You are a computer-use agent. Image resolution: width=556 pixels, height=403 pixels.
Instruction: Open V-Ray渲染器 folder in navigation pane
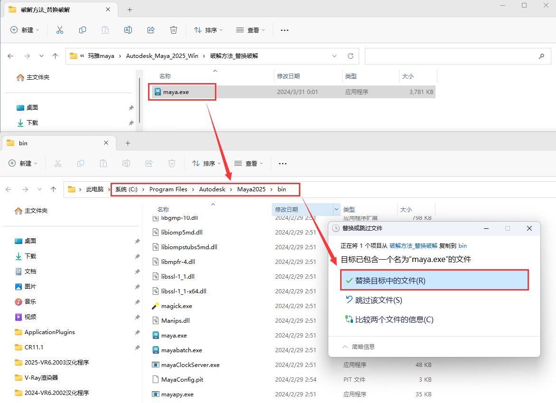pyautogui.click(x=37, y=378)
